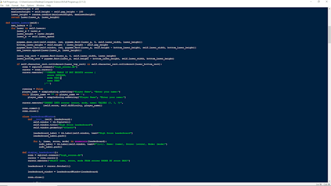Open the Help menu

pyautogui.click(x=49, y=5)
